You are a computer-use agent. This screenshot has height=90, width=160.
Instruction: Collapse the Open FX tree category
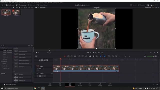point(1,61)
